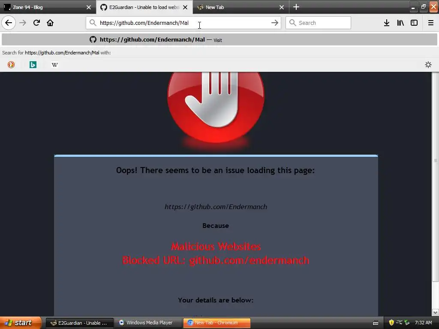Click the magnifier icon in address bar
Viewport: 439px width, 329px height.
pyautogui.click(x=93, y=23)
